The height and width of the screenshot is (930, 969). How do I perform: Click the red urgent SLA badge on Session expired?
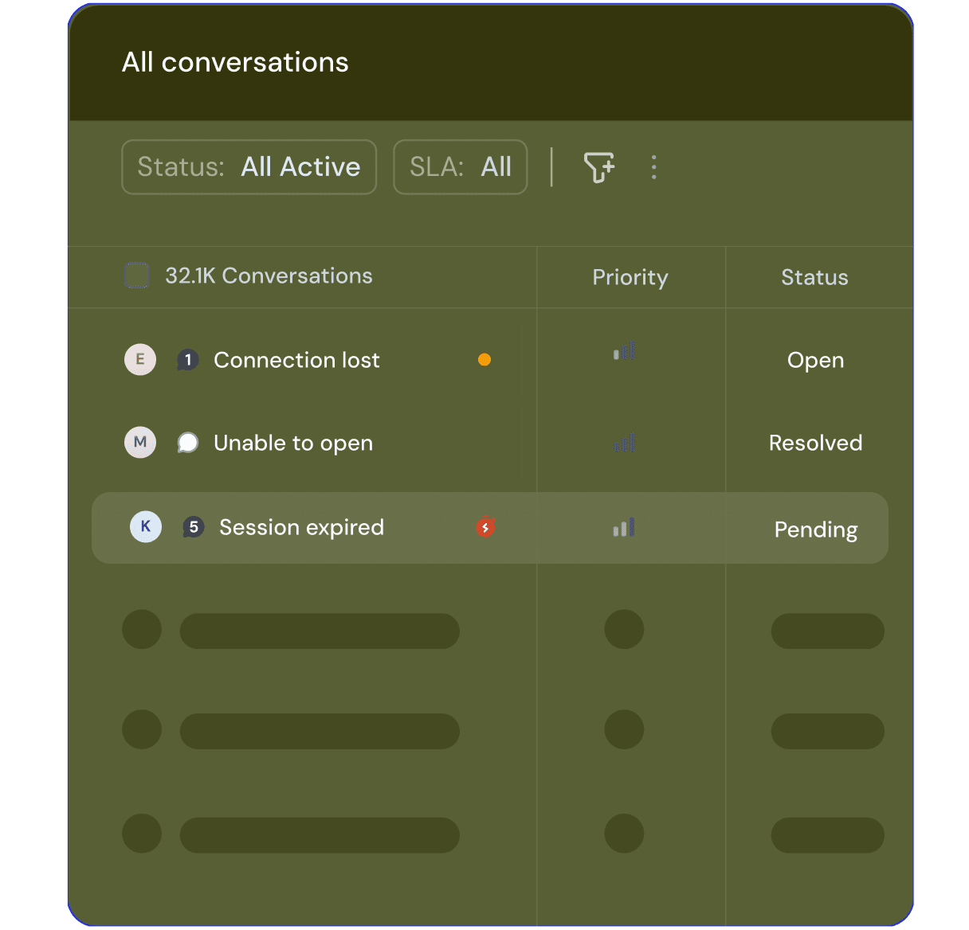click(x=485, y=527)
